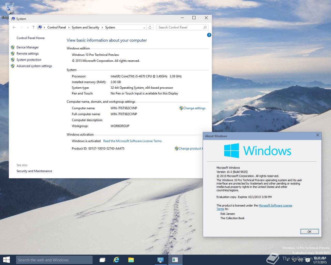Switch to System taskbar button
This screenshot has height=265, width=331.
coord(161,260)
